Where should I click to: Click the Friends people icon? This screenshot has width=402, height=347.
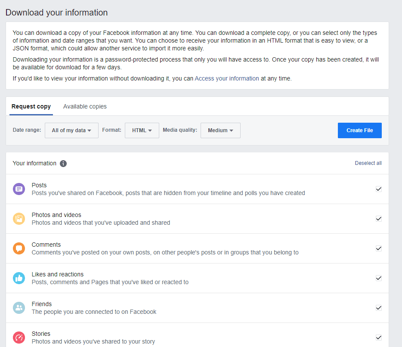[19, 308]
